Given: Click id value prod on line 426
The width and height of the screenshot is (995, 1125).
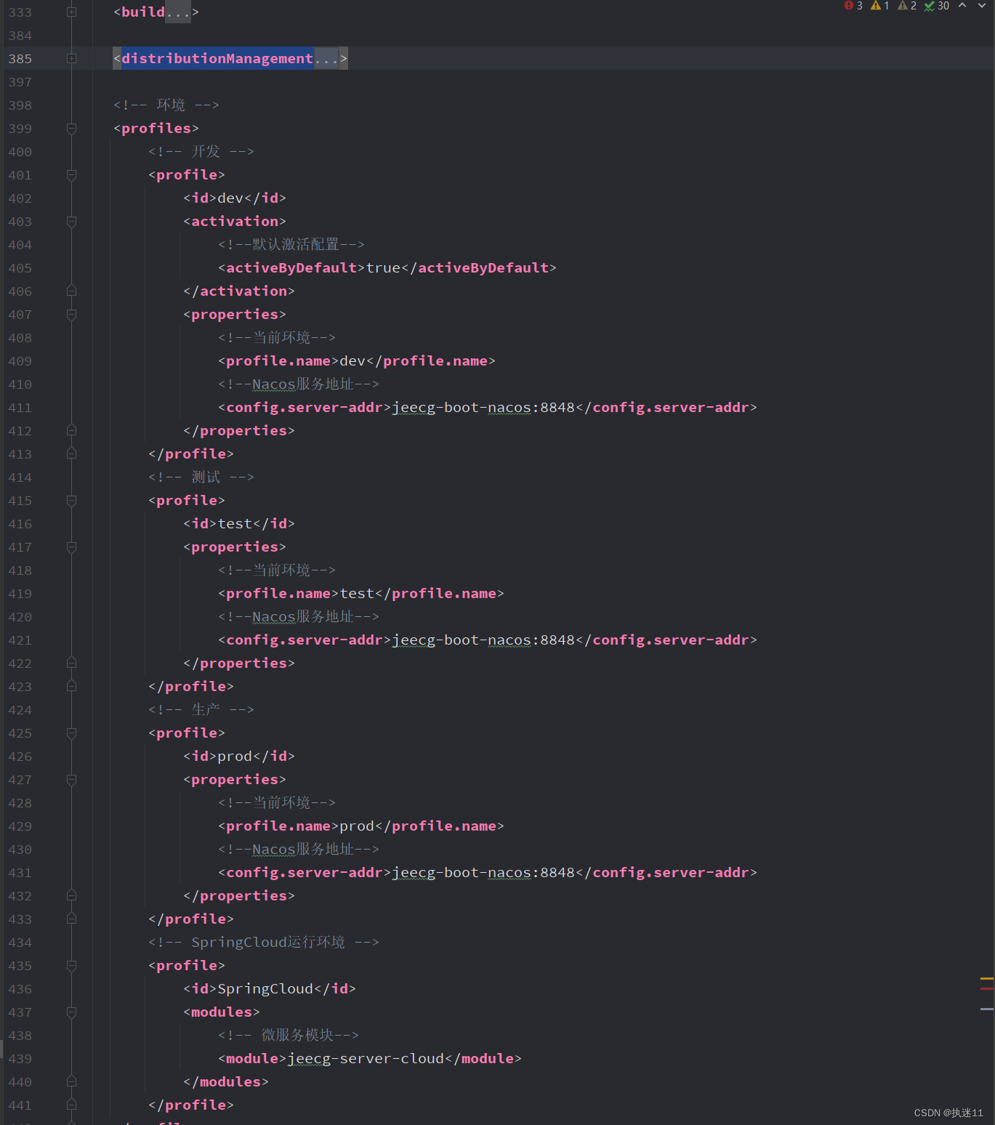Looking at the screenshot, I should [x=235, y=756].
